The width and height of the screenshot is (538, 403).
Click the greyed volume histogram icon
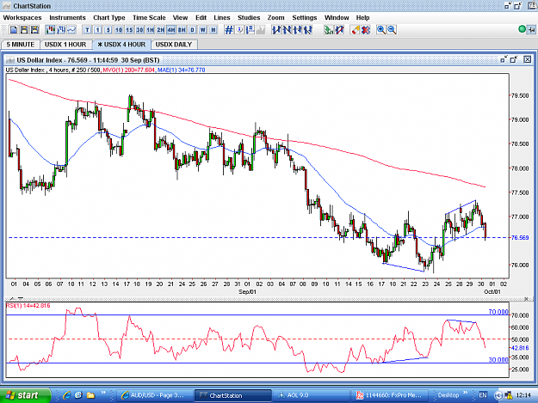pos(261,30)
